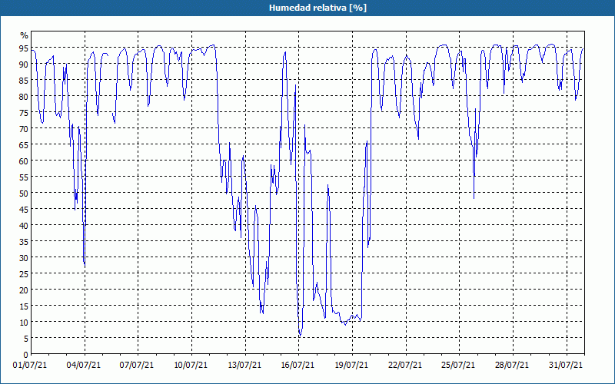This screenshot has width=615, height=384.
Task: Click the chart title 'Humedad relativa [%]'
Action: [x=317, y=8]
